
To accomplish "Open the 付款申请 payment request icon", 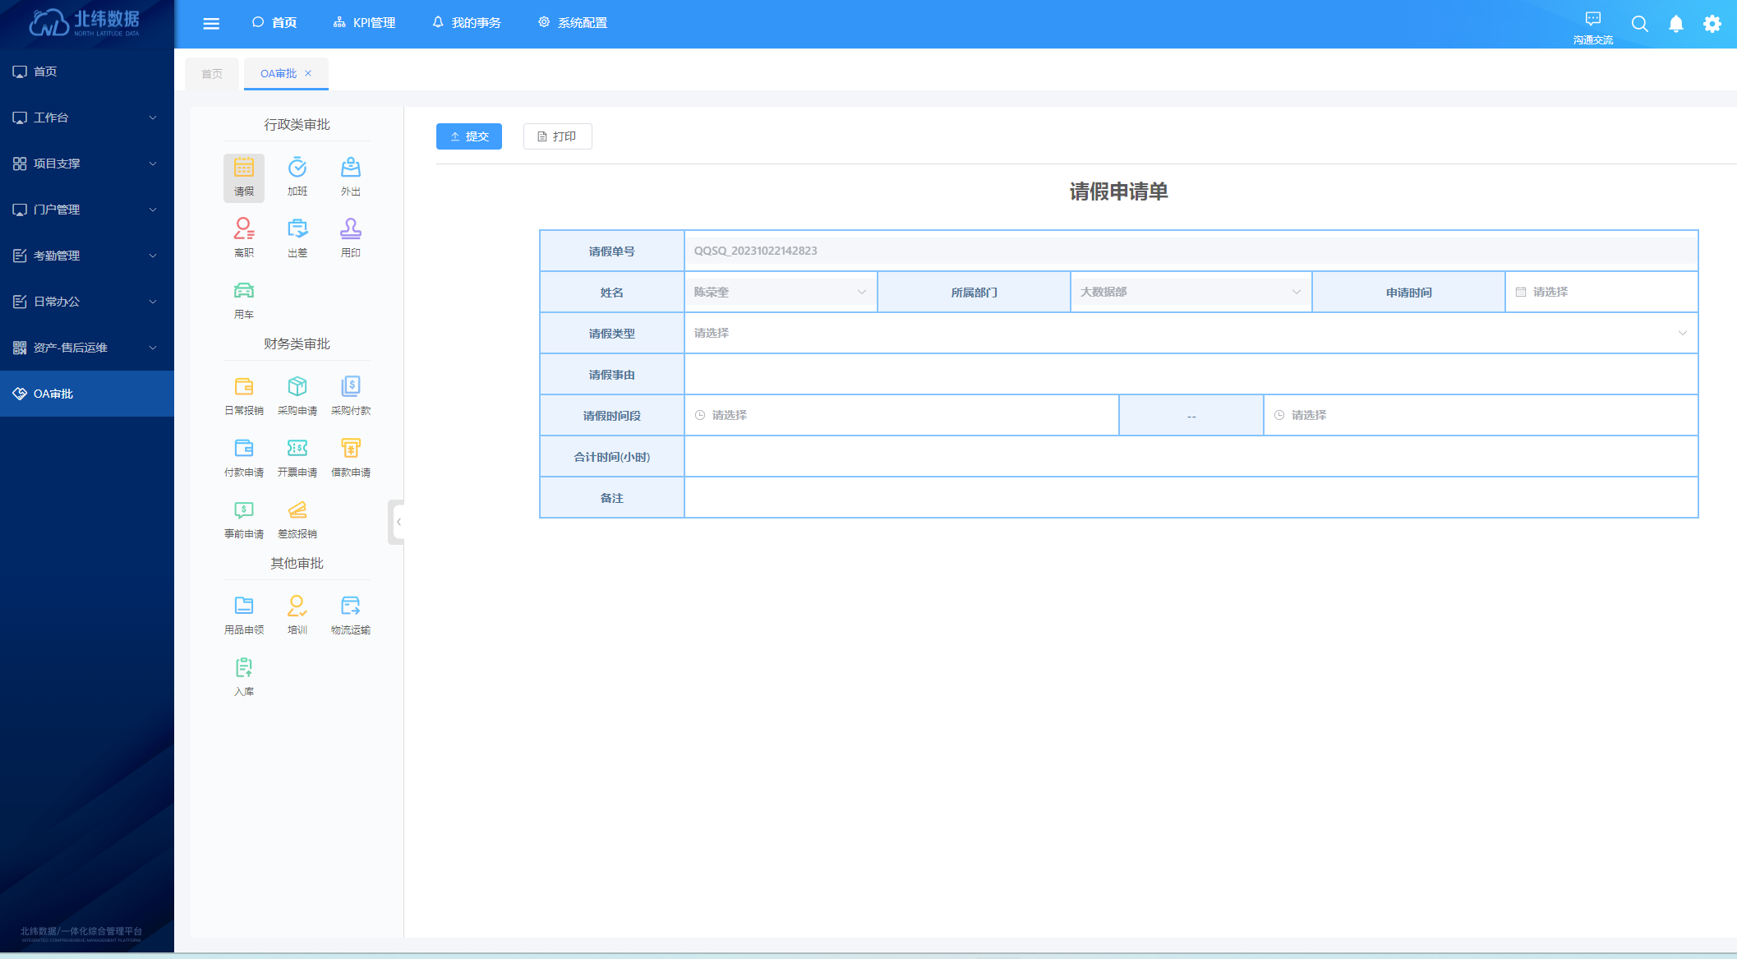I will [x=244, y=458].
